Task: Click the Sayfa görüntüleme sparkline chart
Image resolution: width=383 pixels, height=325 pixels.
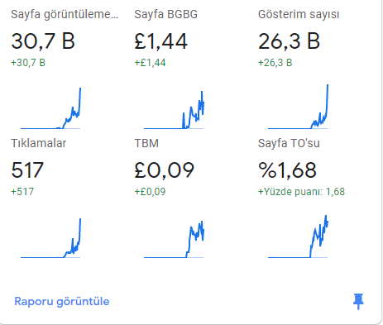Action: (50, 108)
